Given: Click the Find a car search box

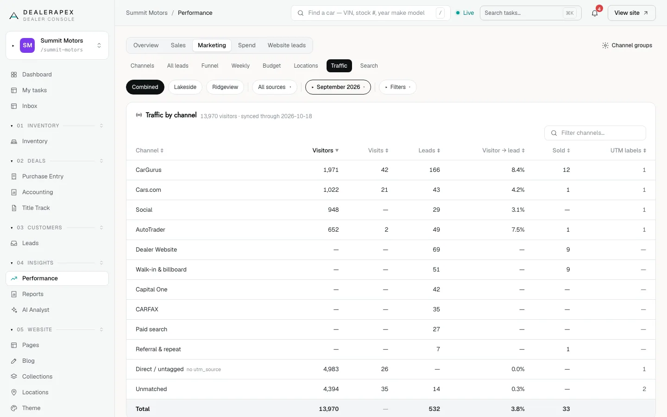Looking at the screenshot, I should 371,13.
